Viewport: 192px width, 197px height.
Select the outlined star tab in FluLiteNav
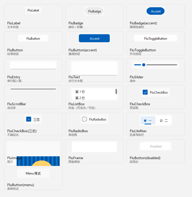point(163,121)
